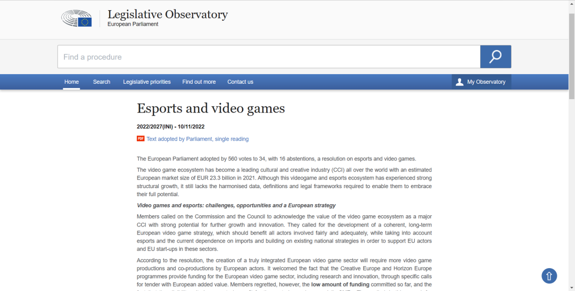
Task: Click the My Observatory user icon
Action: [459, 82]
